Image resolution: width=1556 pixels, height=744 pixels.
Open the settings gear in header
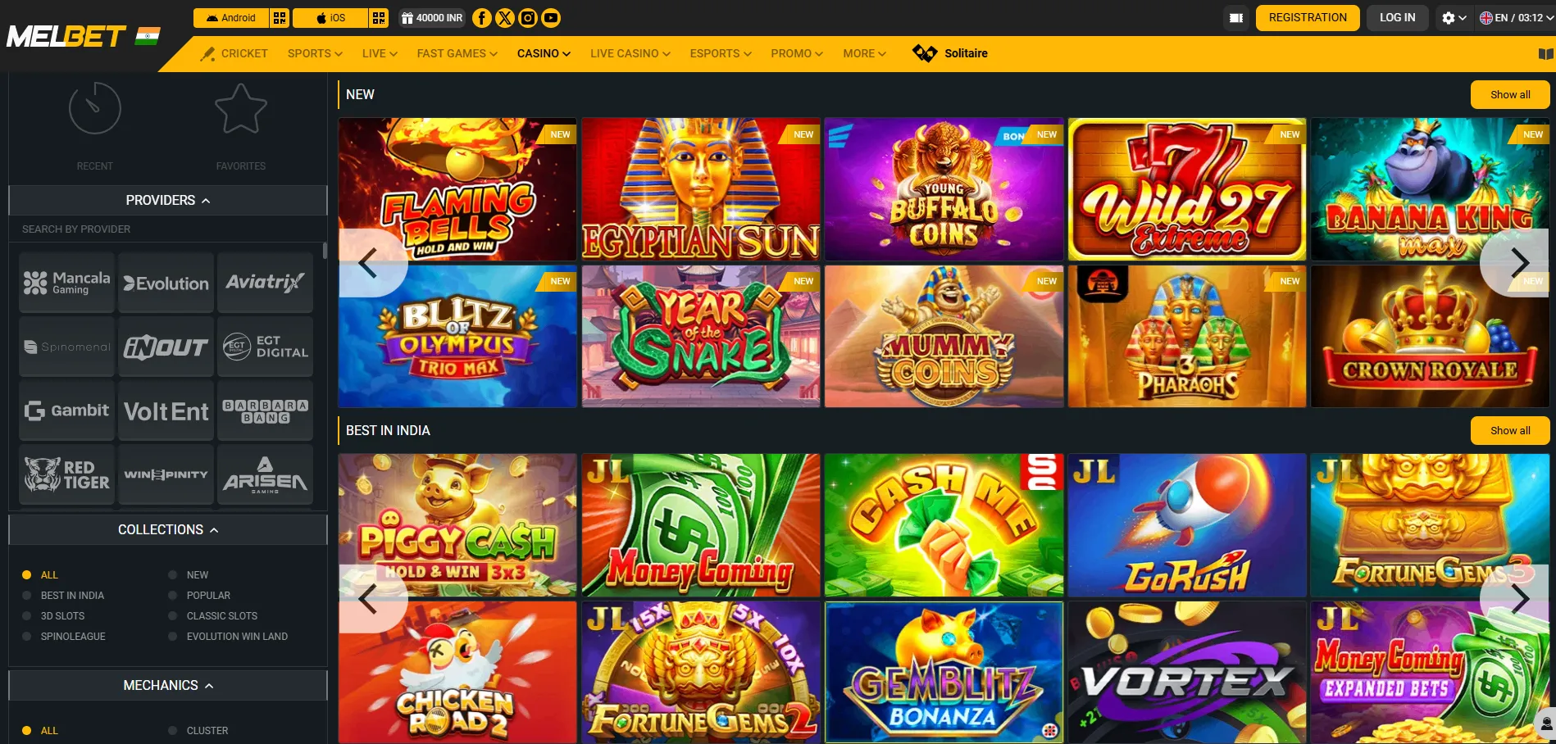point(1454,18)
